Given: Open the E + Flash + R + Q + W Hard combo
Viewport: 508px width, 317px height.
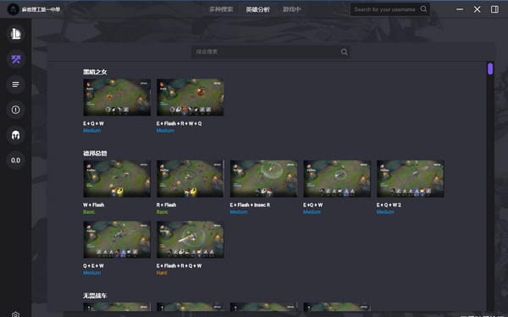Looking at the screenshot, I should click(x=190, y=240).
